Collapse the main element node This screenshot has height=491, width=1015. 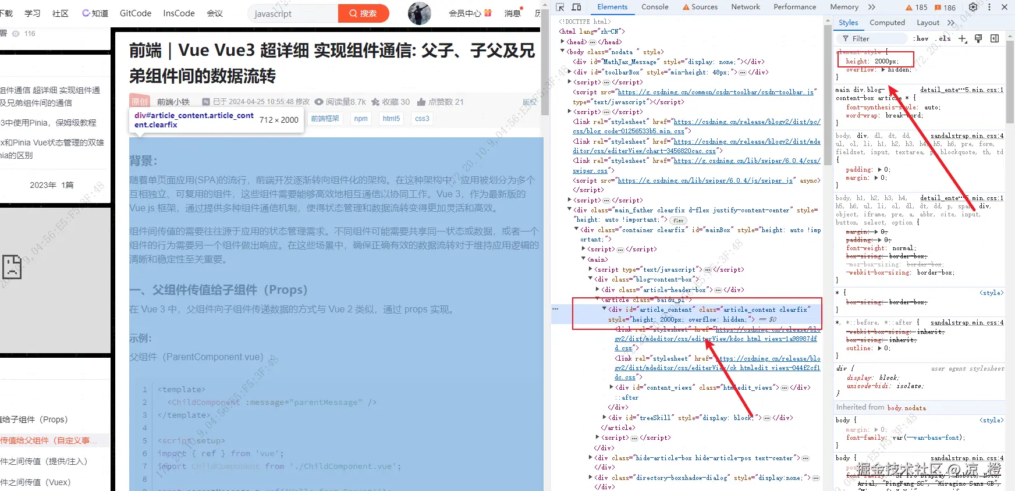584,259
